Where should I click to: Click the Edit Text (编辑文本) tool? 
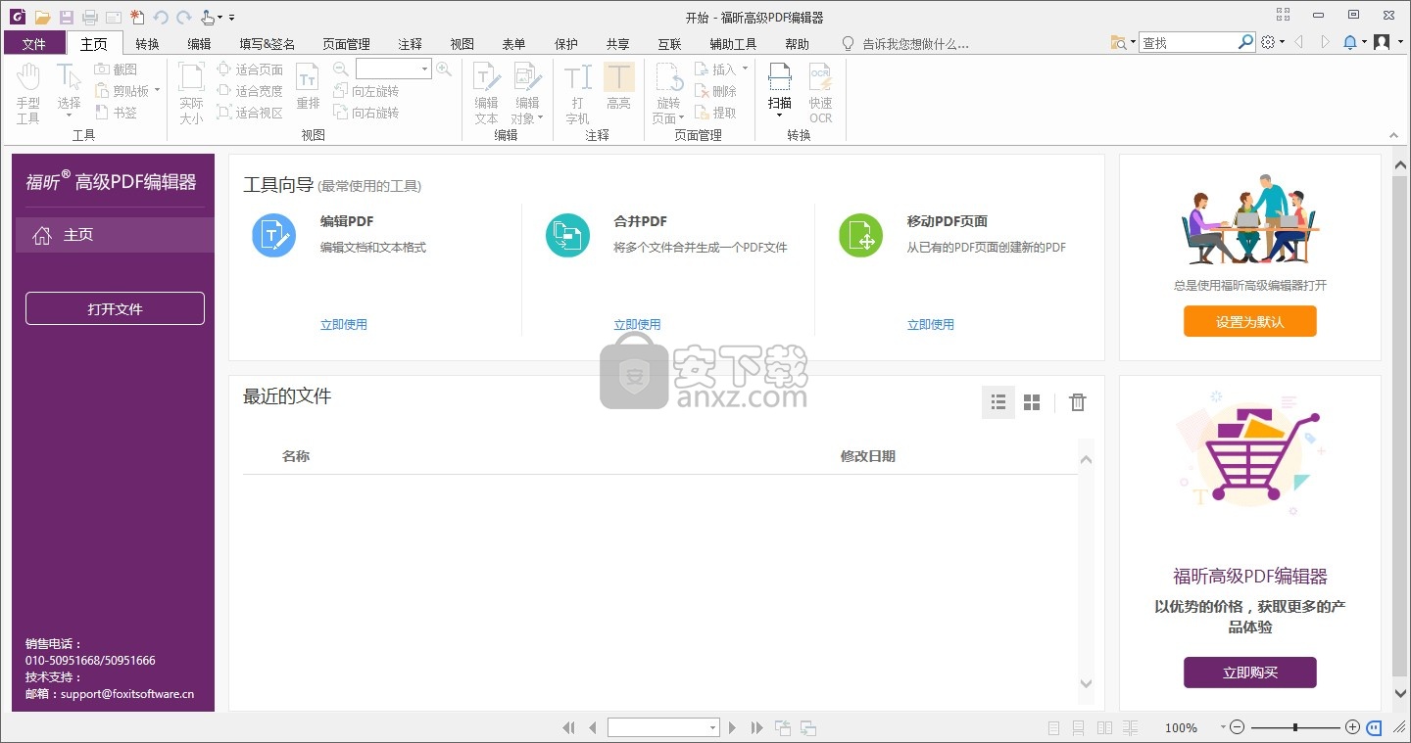point(486,94)
